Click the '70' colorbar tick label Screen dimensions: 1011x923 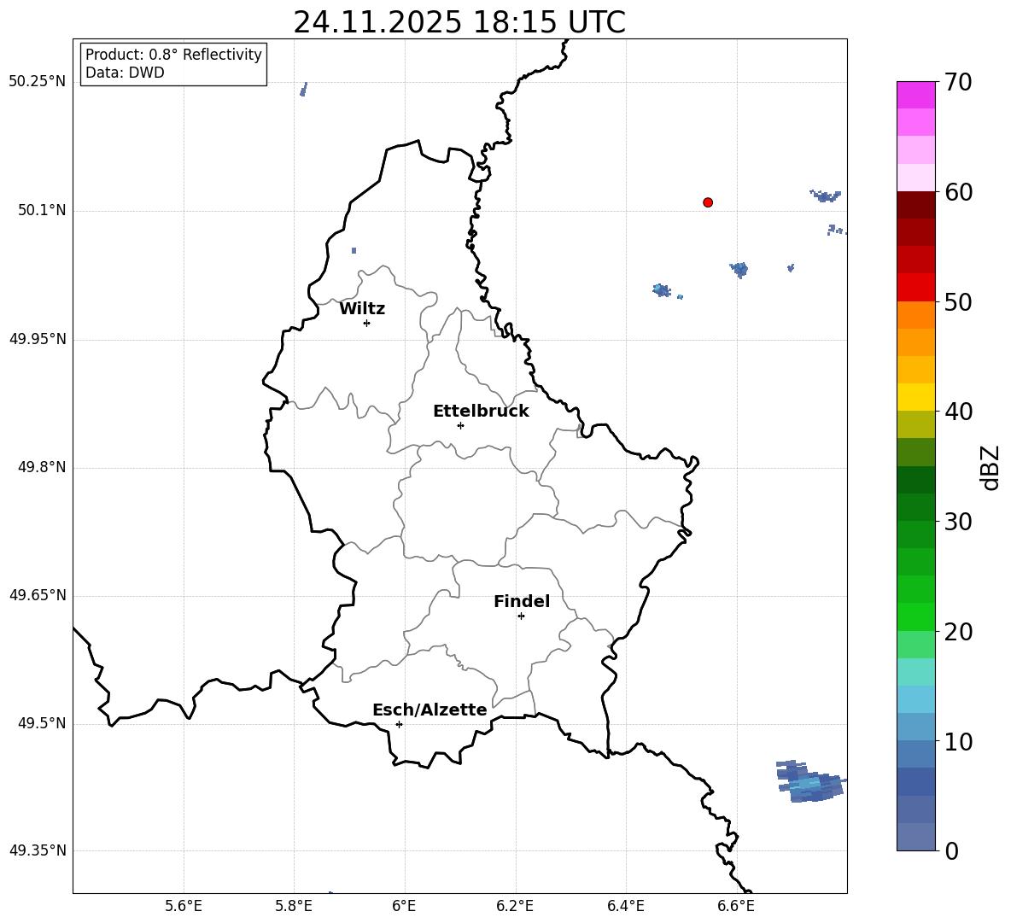click(958, 83)
